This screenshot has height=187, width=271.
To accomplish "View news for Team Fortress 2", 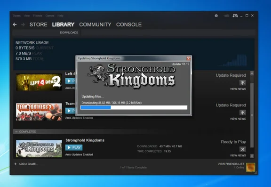I will 238,119.
